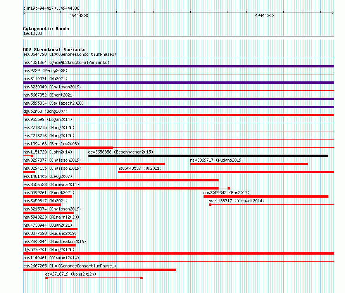Open variant nsv1138717 (Alsmadi2014)
The image size is (345, 293).
click(236, 201)
